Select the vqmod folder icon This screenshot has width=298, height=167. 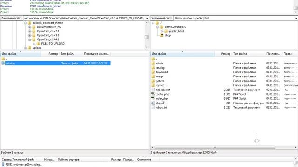pyautogui.click(x=153, y=85)
